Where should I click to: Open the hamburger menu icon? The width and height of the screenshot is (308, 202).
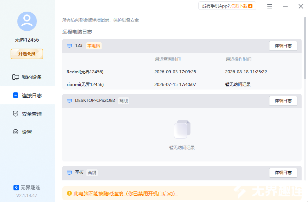pos(270,6)
